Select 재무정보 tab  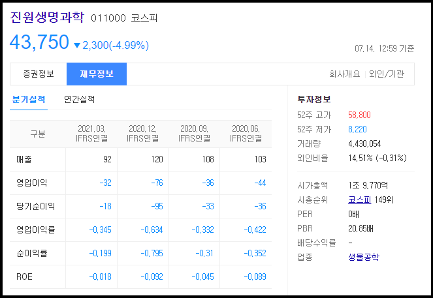[x=97, y=74]
